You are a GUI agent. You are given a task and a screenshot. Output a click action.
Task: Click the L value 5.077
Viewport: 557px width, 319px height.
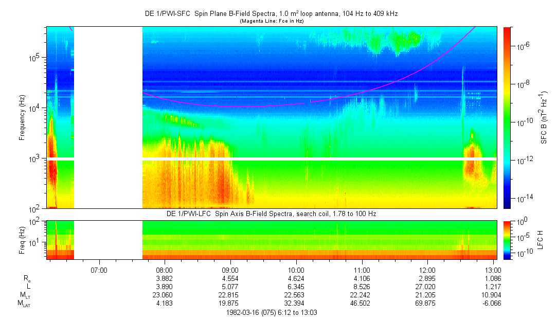230,287
